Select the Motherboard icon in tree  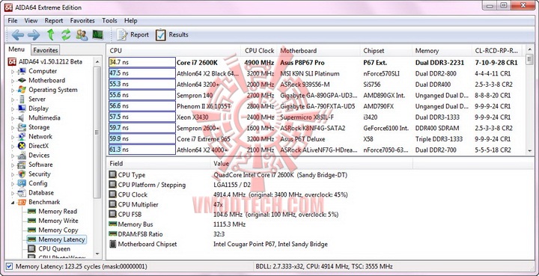point(22,80)
